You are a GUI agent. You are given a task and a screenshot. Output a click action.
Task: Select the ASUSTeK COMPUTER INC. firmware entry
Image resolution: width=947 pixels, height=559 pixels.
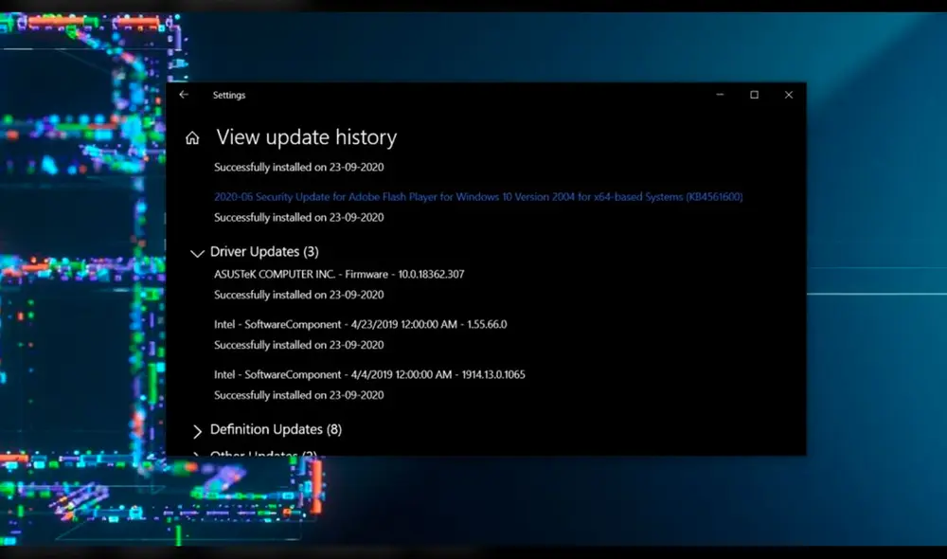pyautogui.click(x=334, y=274)
